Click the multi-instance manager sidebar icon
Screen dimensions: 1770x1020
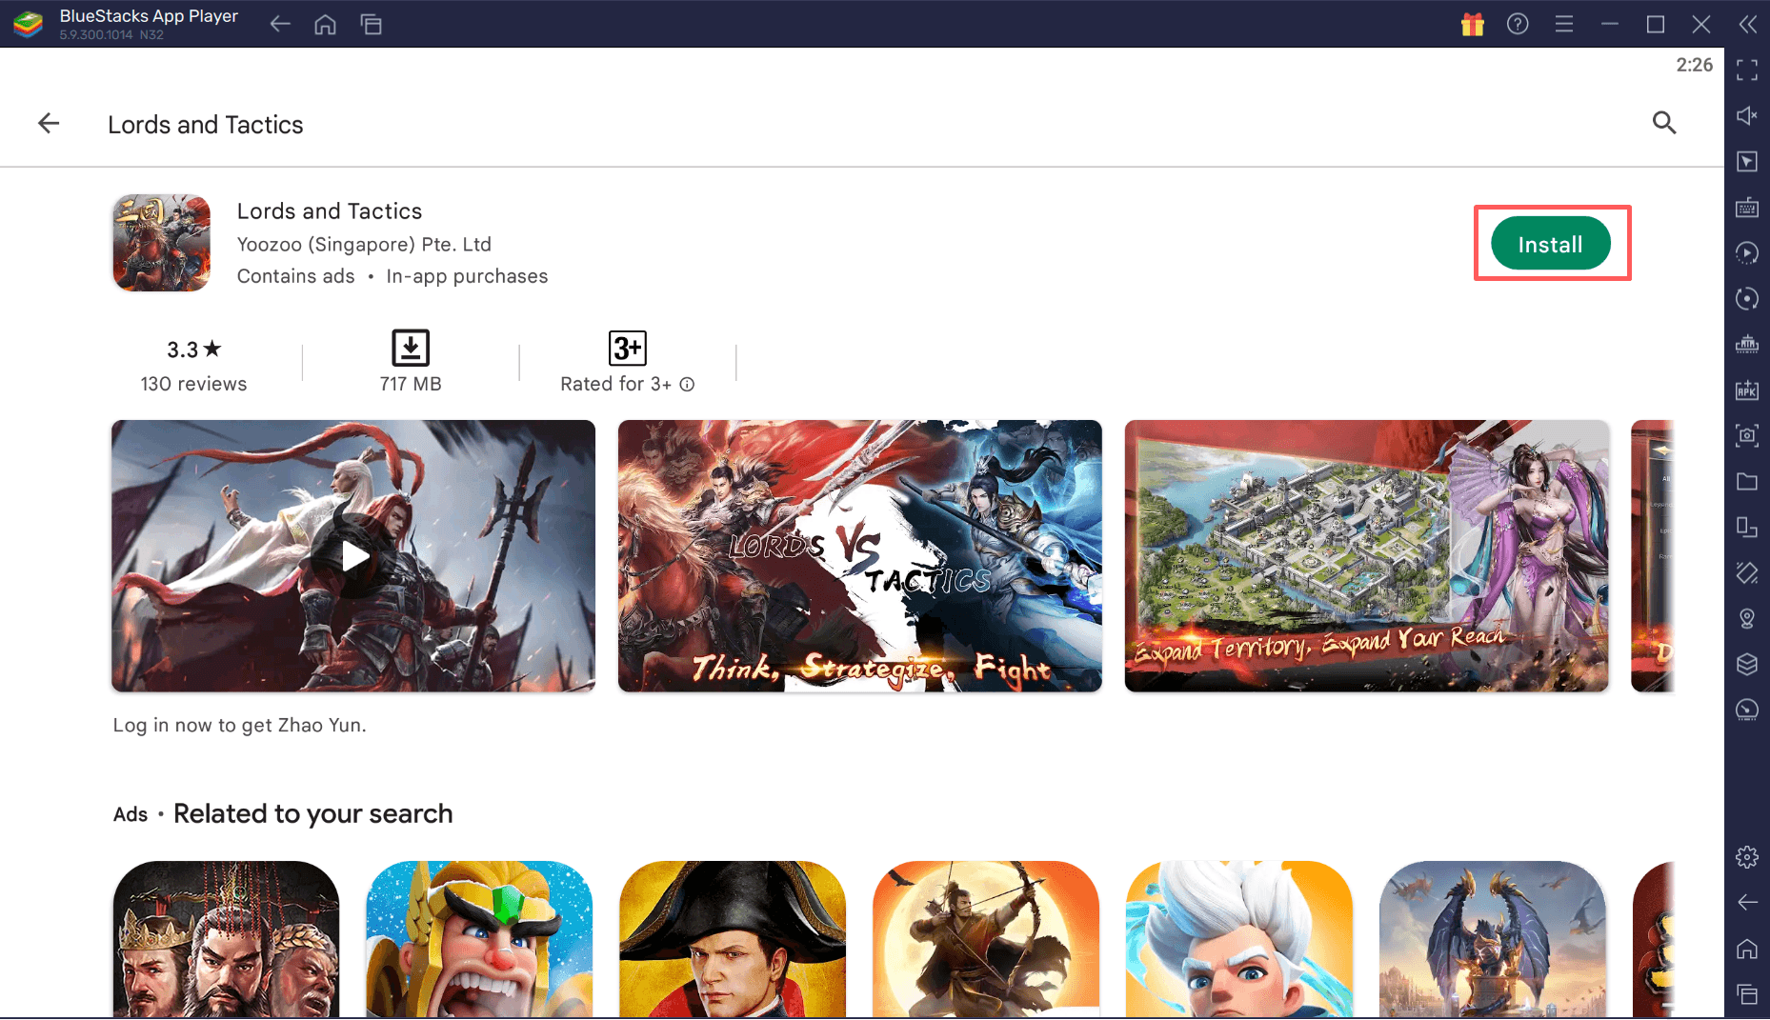click(x=1747, y=527)
